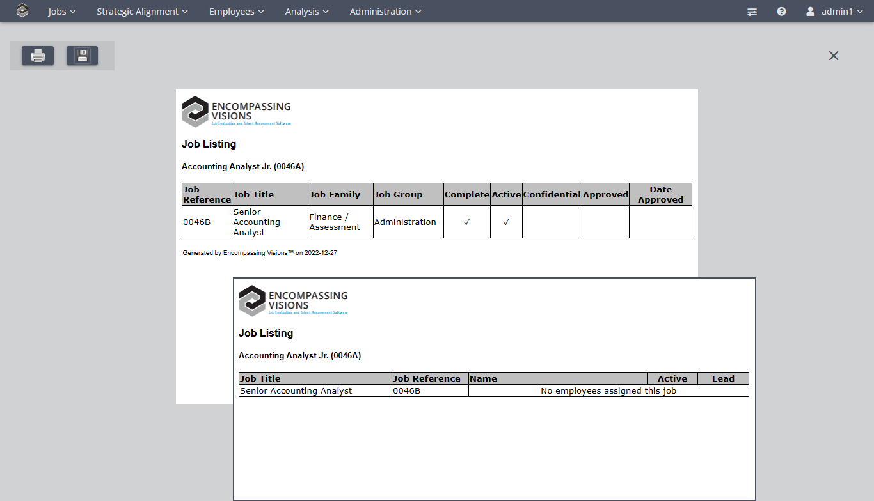Open the Analysis dropdown menu
The image size is (874, 501).
[x=307, y=12]
